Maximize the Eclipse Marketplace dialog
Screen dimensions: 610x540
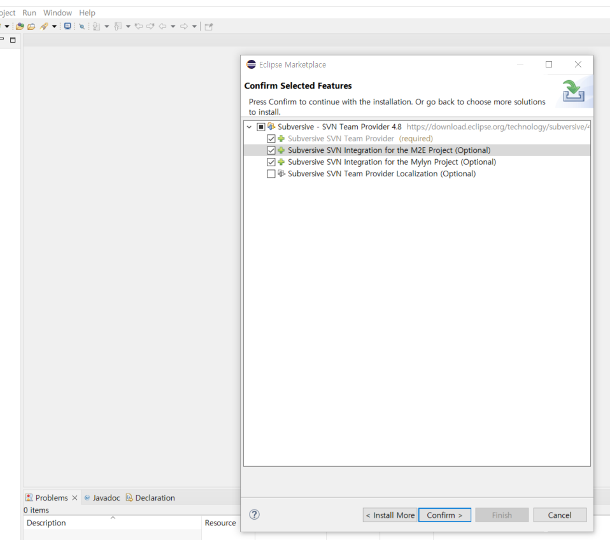(x=549, y=64)
